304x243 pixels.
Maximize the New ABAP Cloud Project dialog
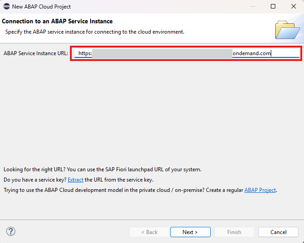coord(273,6)
